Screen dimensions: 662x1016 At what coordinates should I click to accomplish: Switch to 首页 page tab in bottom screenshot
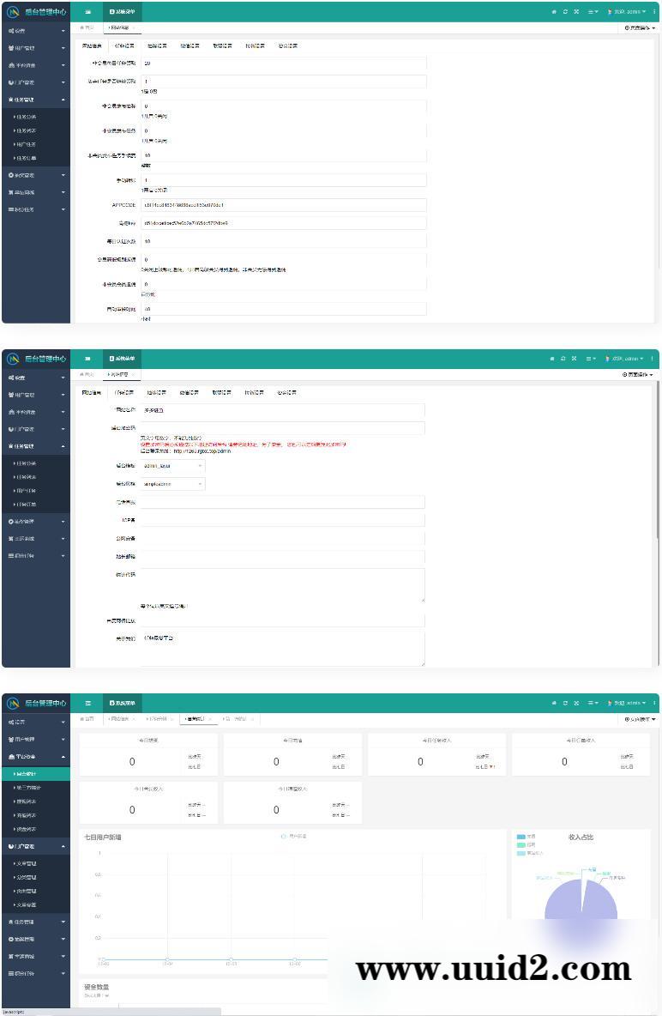click(x=87, y=718)
